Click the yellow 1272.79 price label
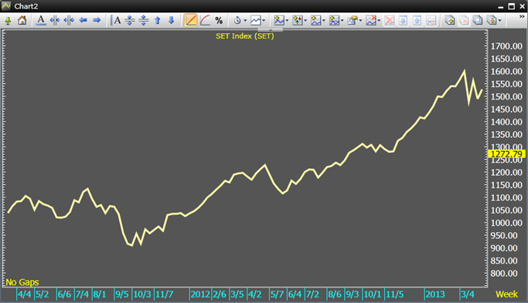This screenshot has width=528, height=303. pos(506,154)
